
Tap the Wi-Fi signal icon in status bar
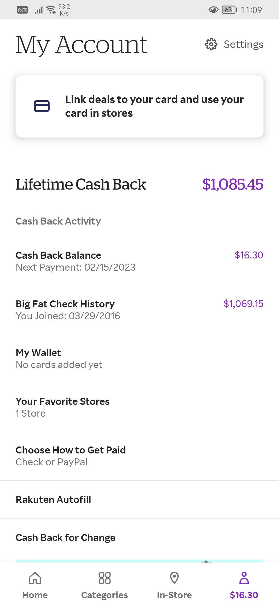point(51,10)
